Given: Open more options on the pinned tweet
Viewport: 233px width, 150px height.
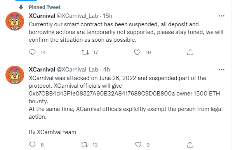Looking at the screenshot, I should click(x=221, y=16).
